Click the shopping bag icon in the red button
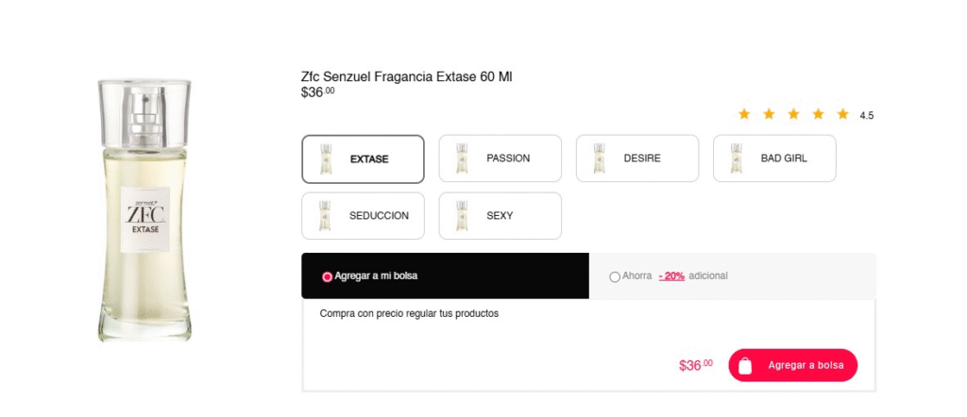The width and height of the screenshot is (967, 417). coord(745,366)
